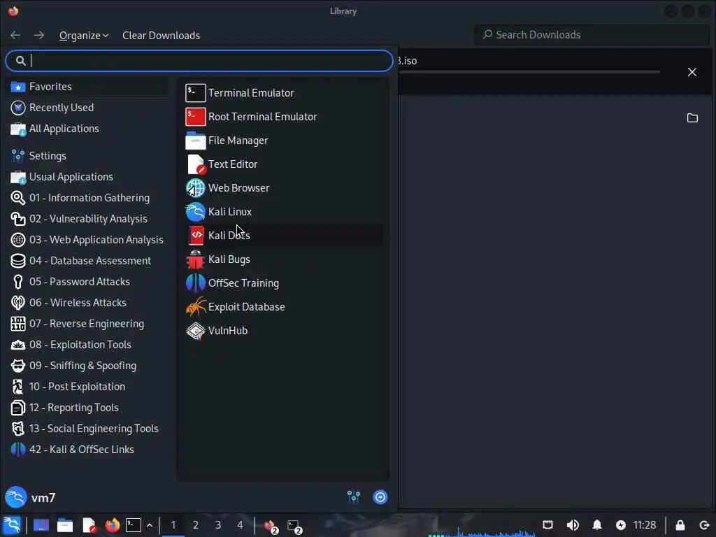Click the Search Downloads field
The height and width of the screenshot is (537, 716).
(592, 35)
